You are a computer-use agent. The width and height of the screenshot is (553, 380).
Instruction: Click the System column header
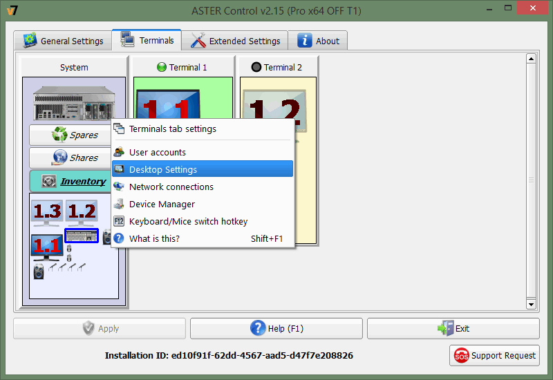[x=74, y=67]
